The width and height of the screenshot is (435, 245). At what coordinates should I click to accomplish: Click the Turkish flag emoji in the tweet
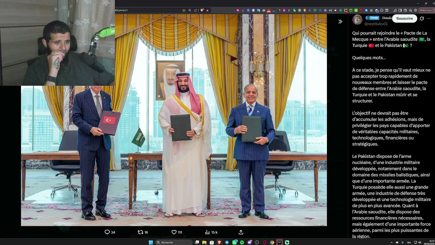click(371, 46)
